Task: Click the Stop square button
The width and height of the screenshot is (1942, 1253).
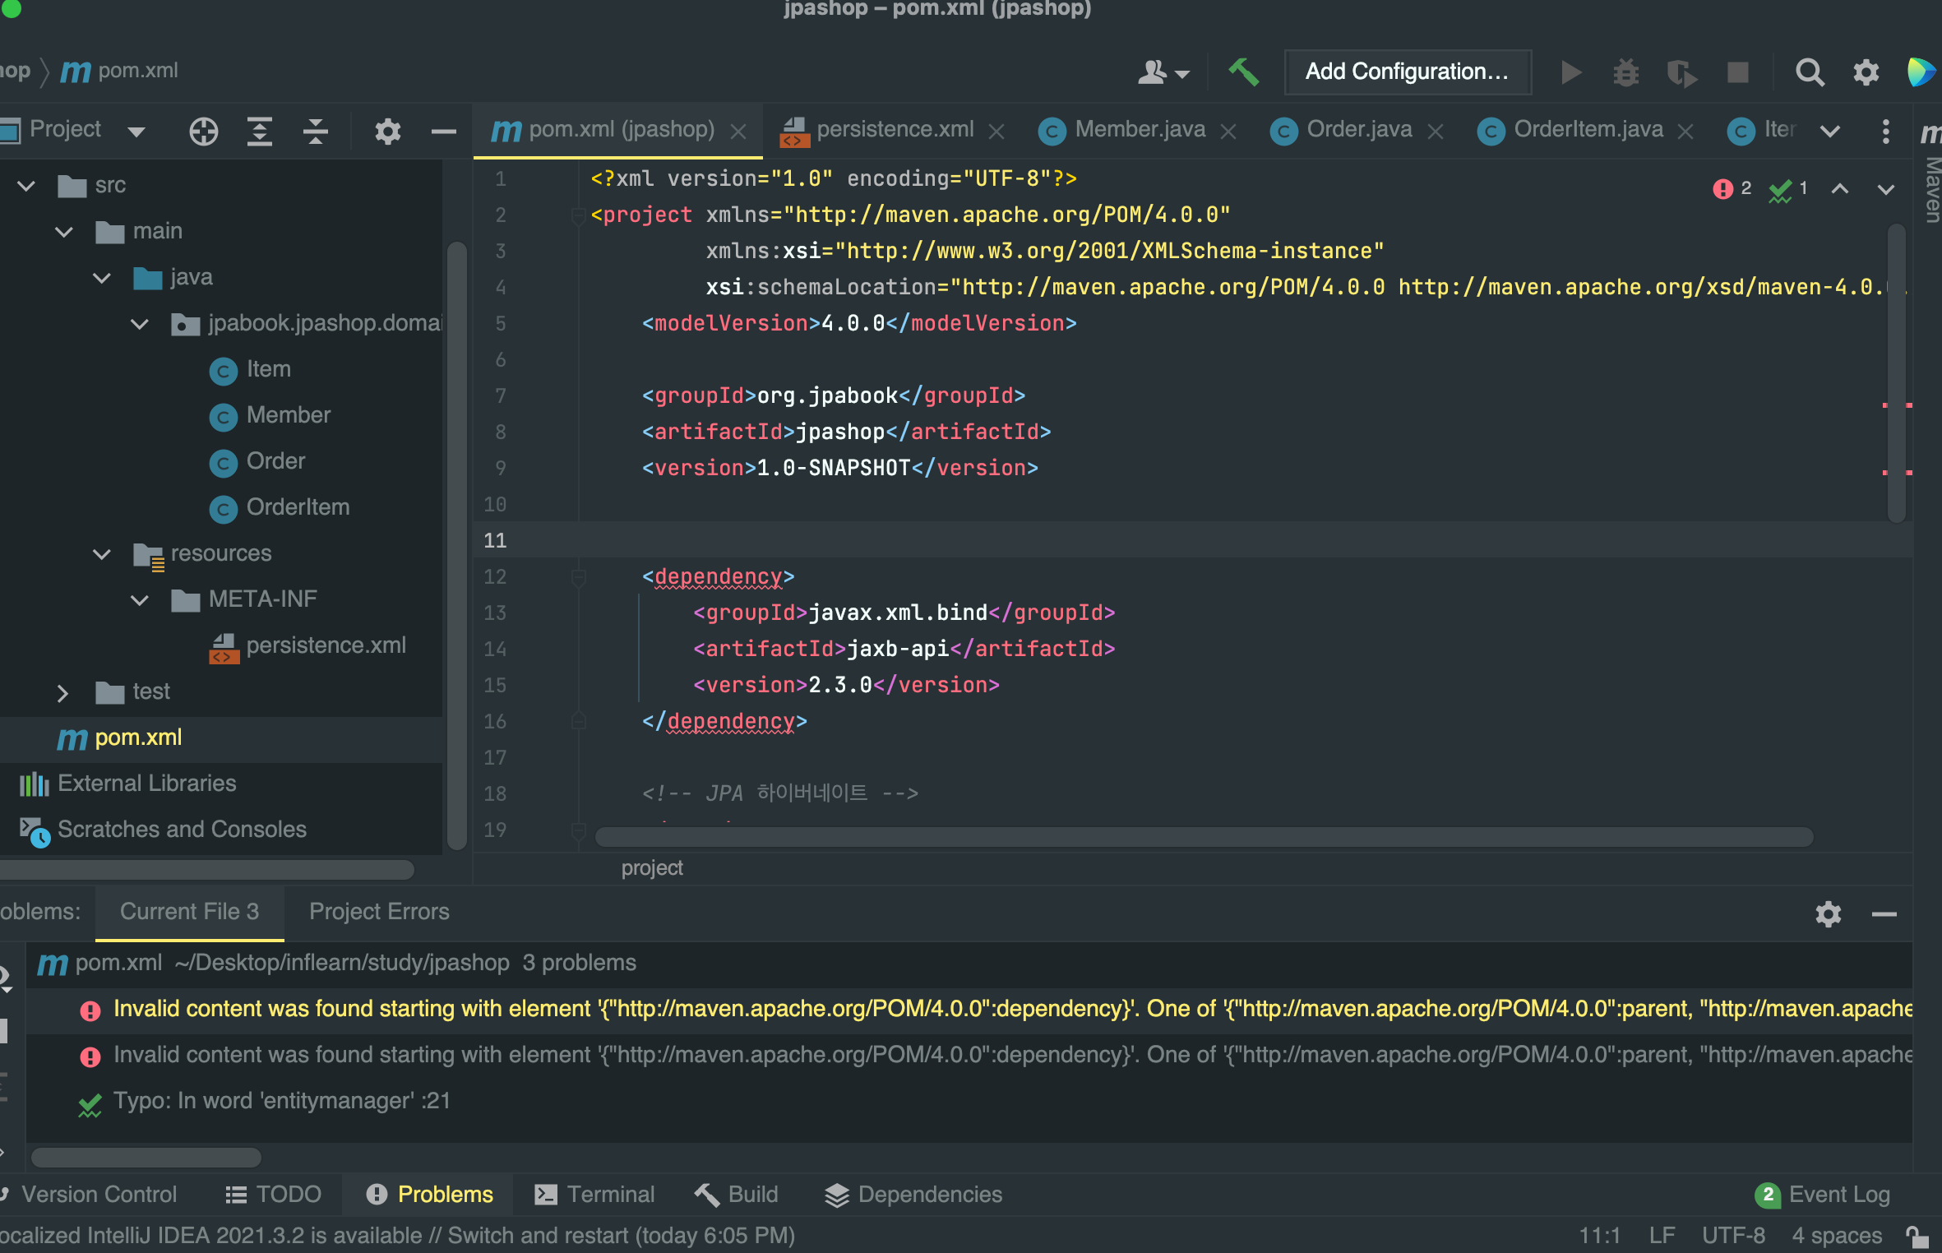Action: pyautogui.click(x=1737, y=72)
